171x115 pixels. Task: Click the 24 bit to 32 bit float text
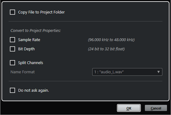pos(106,49)
